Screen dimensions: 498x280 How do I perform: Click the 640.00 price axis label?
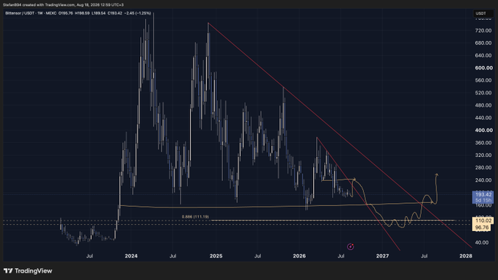[483, 55]
